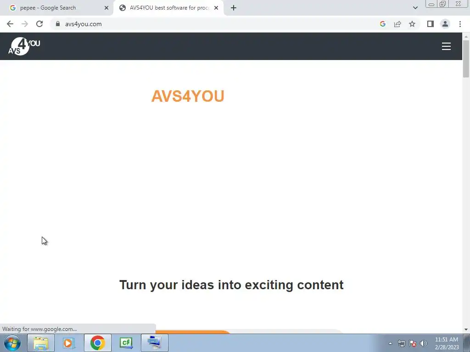Screen dimensions: 470x352
Task: Open the browser side panel
Action: point(431,24)
